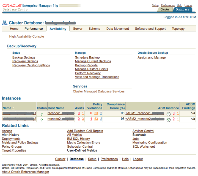The width and height of the screenshot is (198, 176).
Task: Click the up status arrow for racnode2 instance
Action: 42,120
